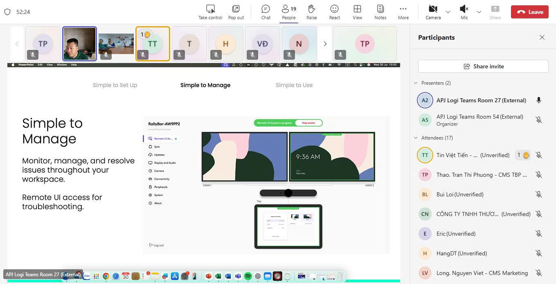Change the meeting View layout
Viewport: 556px width, 284px height.
click(357, 9)
